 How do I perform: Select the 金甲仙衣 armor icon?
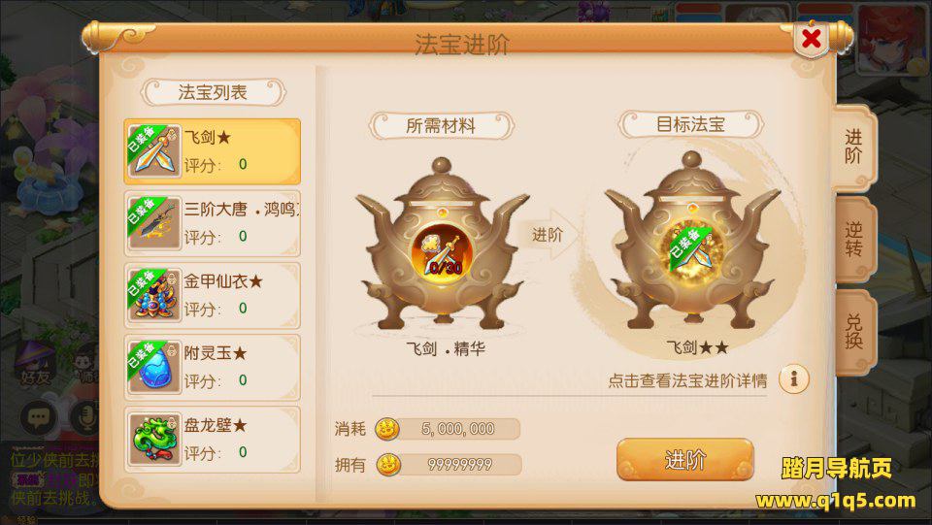[153, 295]
